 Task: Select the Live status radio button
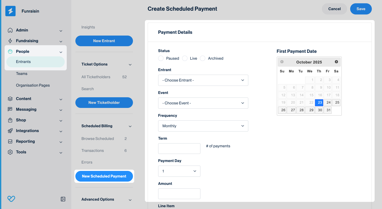(185, 58)
